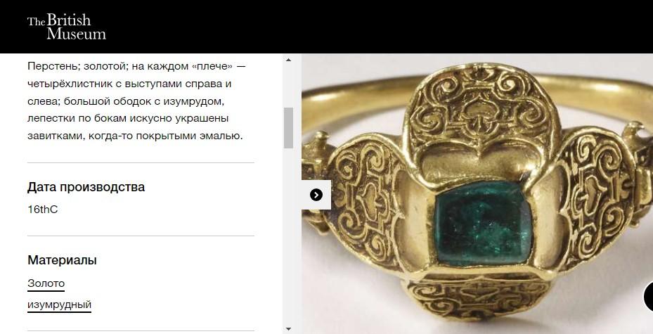Click the partially visible black round button
The height and width of the screenshot is (334, 653).
click(x=648, y=297)
